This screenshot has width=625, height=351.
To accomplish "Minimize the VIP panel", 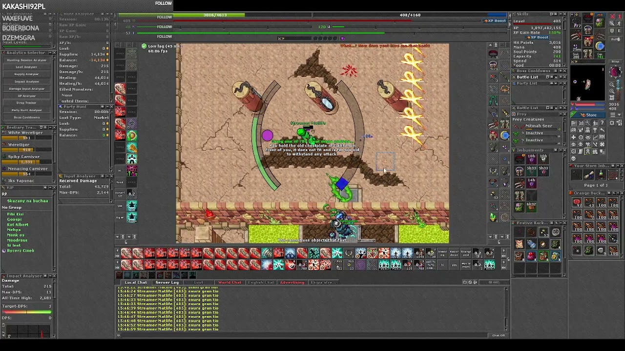I will click(50, 187).
